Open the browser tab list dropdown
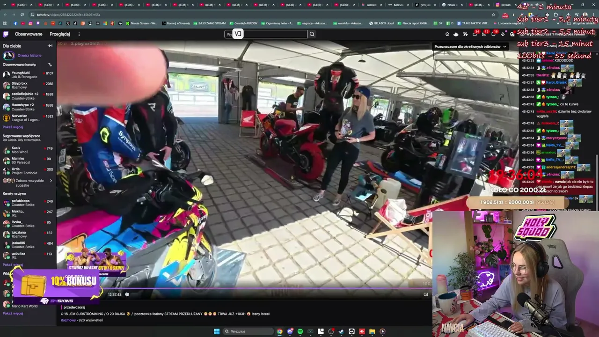The height and width of the screenshot is (337, 599). tap(4, 5)
